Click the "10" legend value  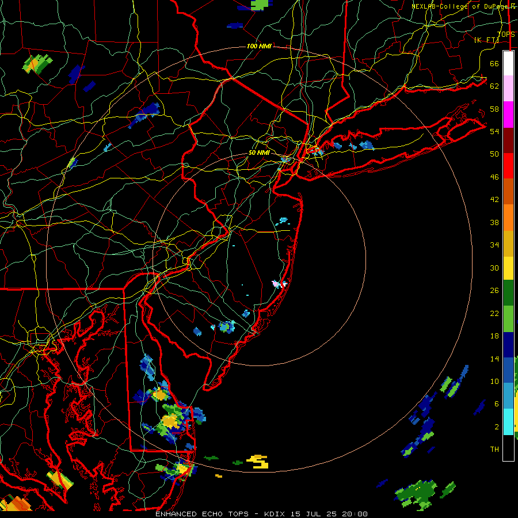494,381
